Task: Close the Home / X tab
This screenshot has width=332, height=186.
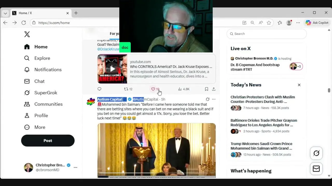Action: click(68, 13)
